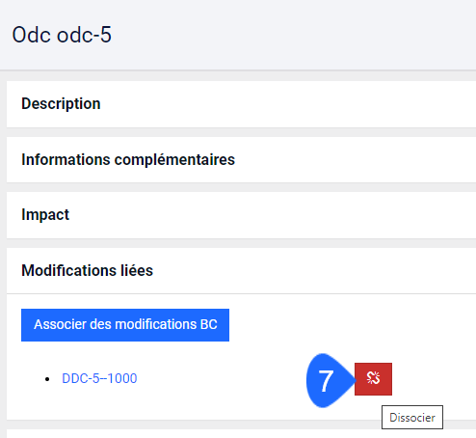Select the Odc odc-5 page title
Screen dimensions: 476x438
pyautogui.click(x=62, y=35)
